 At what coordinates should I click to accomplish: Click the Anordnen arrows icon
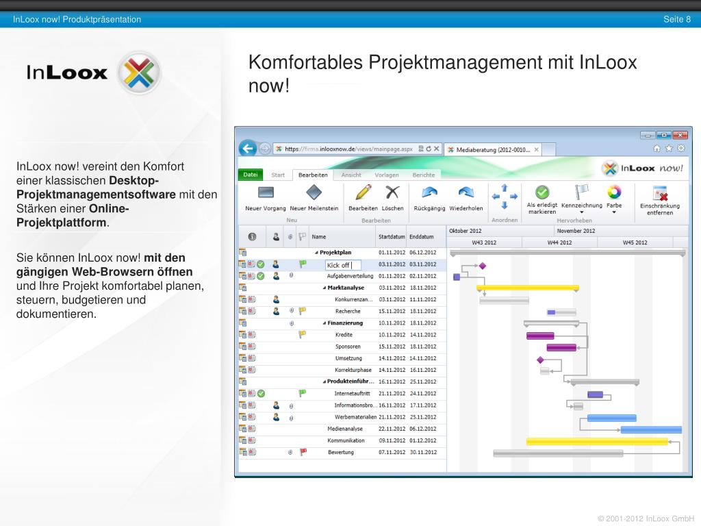[x=505, y=197]
